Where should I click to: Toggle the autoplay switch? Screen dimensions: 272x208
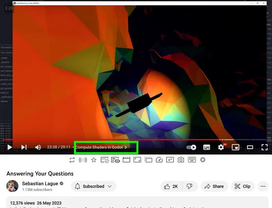191,147
